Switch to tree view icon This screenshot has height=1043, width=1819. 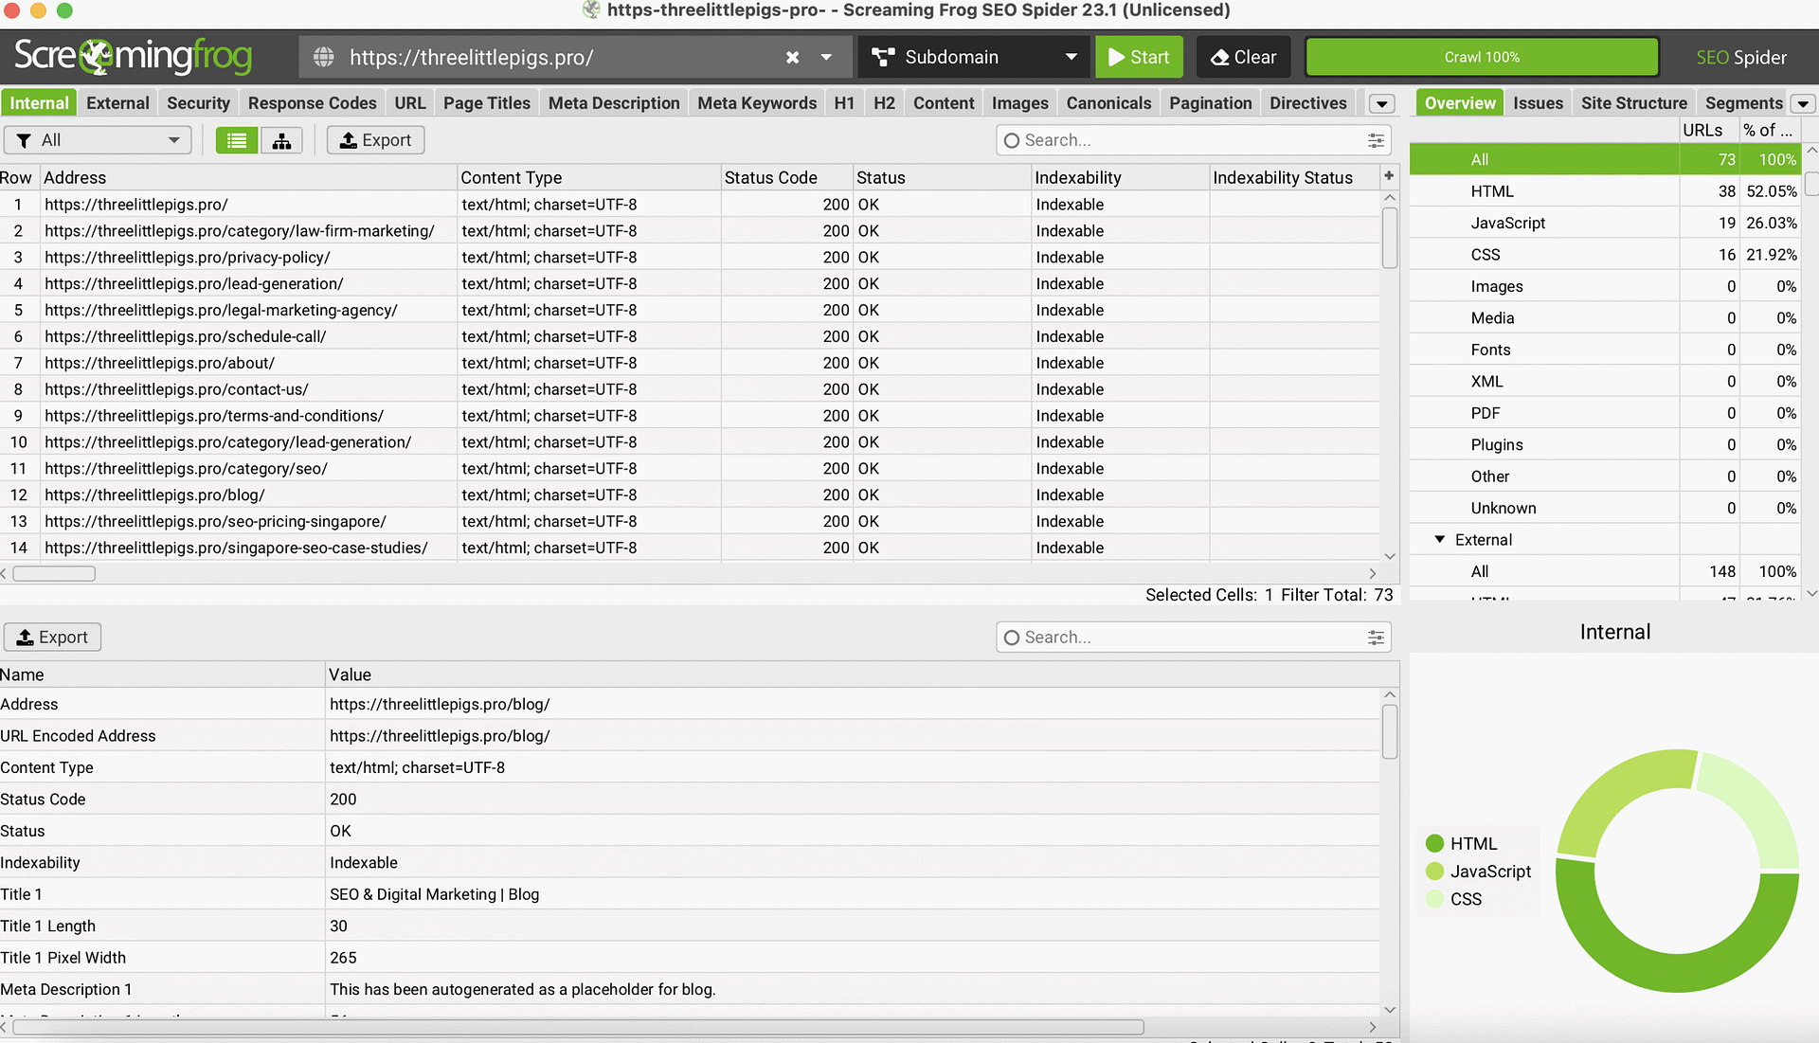click(x=281, y=140)
